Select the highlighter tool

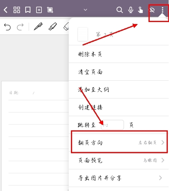pyautogui.click(x=53, y=26)
